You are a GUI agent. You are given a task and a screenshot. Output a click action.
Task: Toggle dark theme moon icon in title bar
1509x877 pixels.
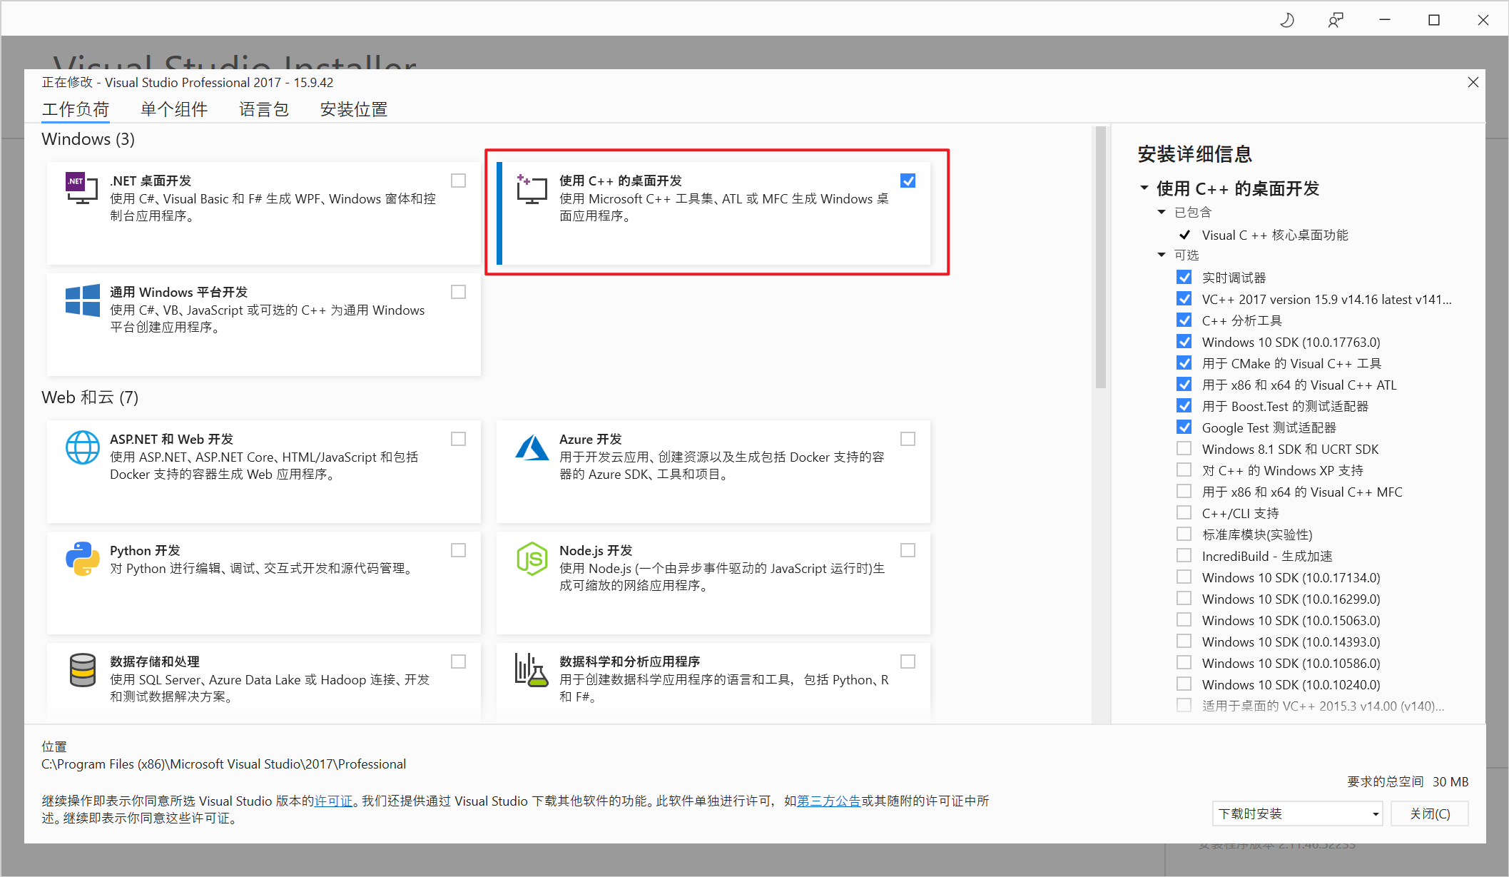[1286, 20]
